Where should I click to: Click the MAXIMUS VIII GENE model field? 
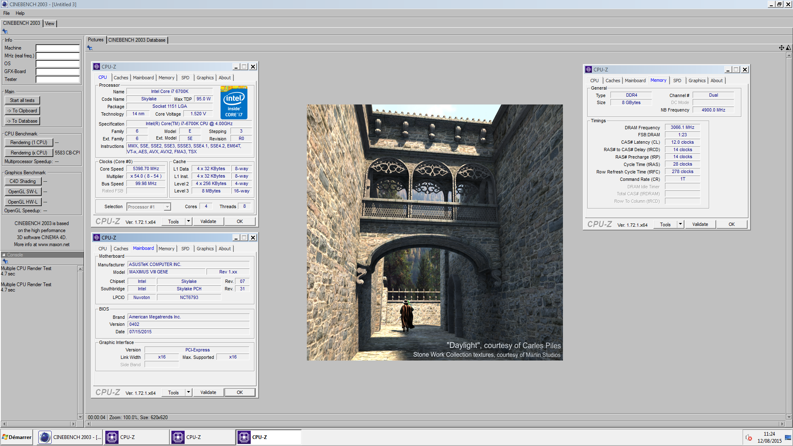166,272
